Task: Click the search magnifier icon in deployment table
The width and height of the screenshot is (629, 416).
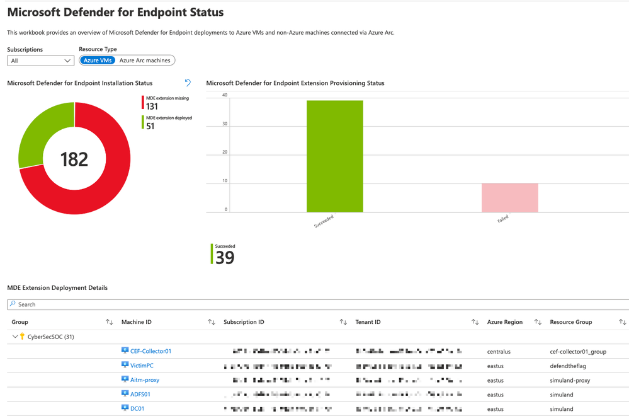Action: (13, 304)
